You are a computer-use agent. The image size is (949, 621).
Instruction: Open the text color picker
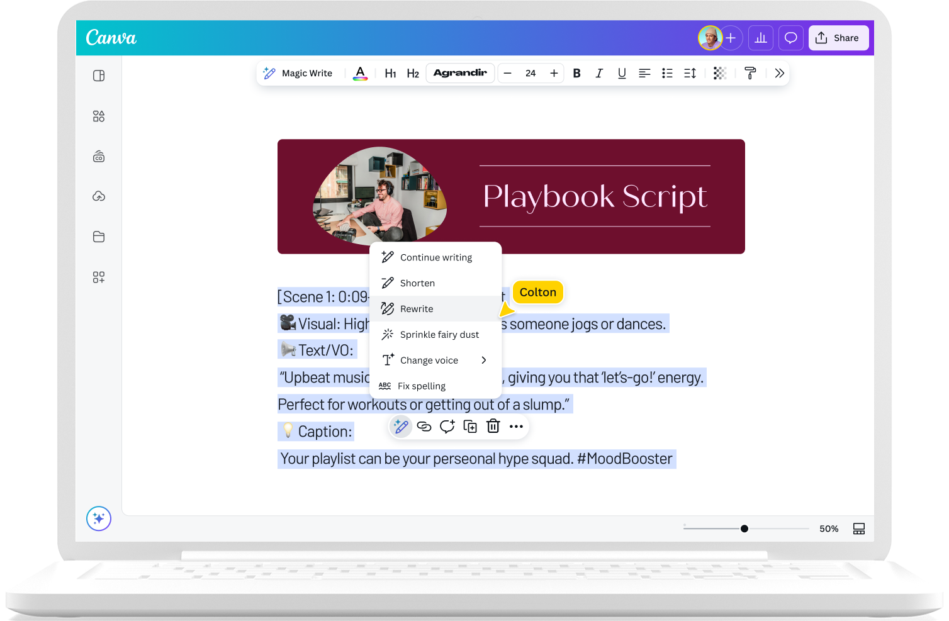[360, 73]
